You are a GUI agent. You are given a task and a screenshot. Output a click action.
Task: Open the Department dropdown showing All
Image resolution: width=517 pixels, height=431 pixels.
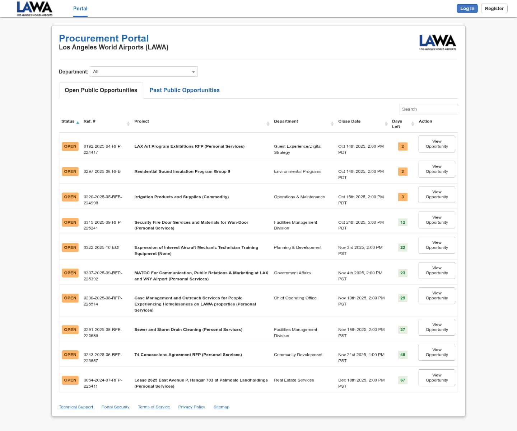point(144,72)
